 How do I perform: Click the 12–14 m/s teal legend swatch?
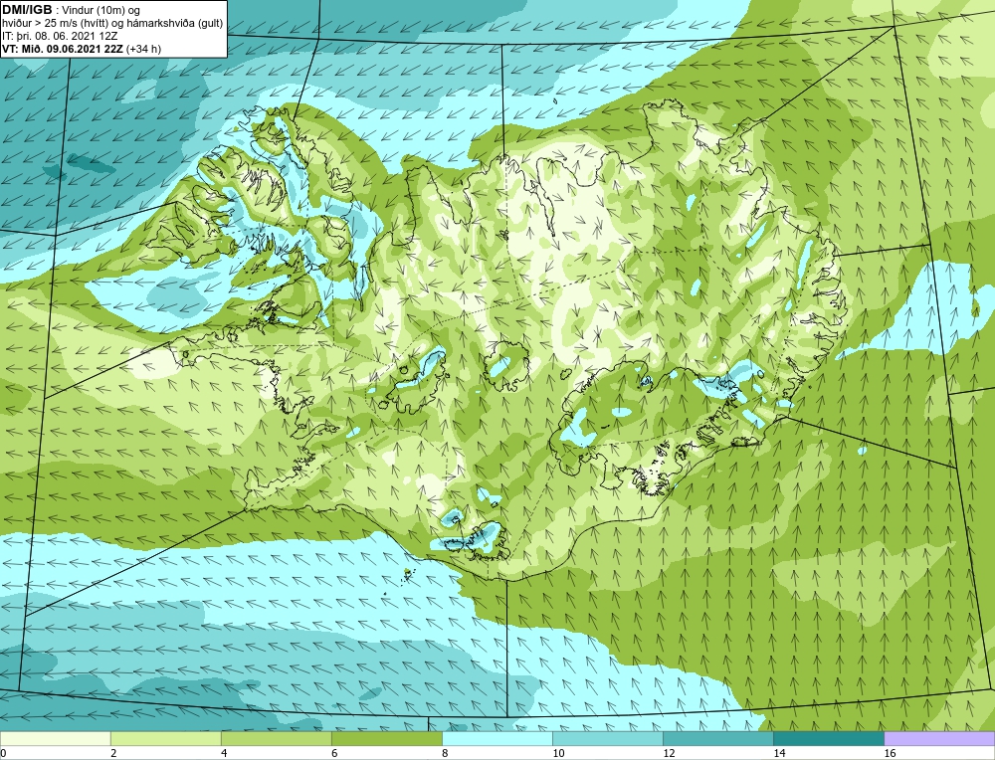coord(717,738)
